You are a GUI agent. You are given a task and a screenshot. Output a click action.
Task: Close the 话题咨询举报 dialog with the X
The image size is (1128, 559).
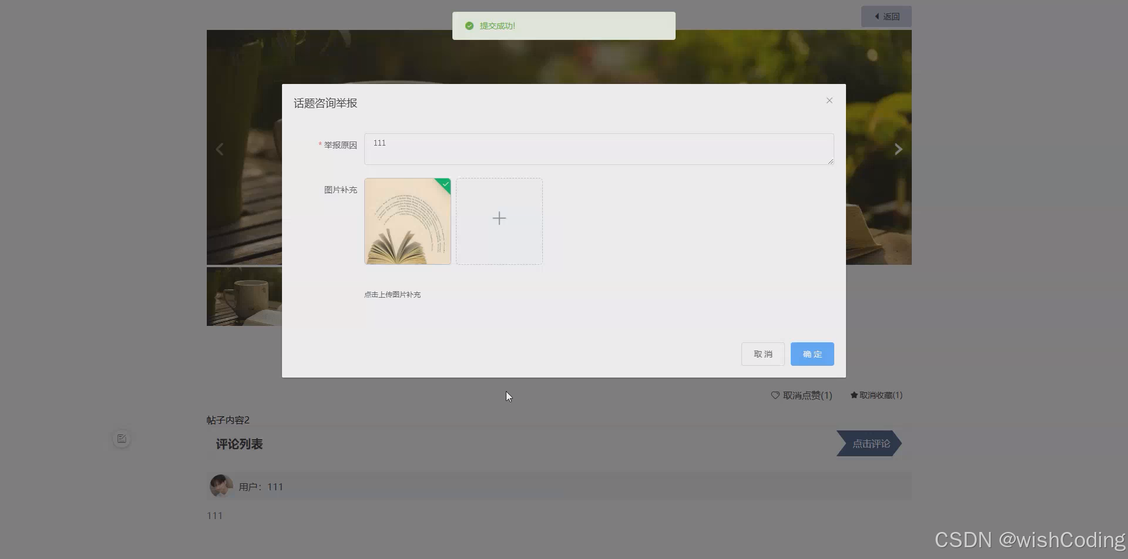(829, 100)
